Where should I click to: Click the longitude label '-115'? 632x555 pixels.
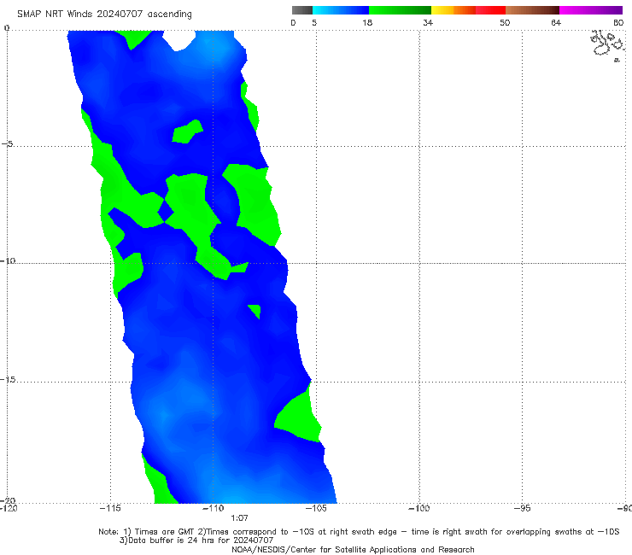tap(110, 508)
